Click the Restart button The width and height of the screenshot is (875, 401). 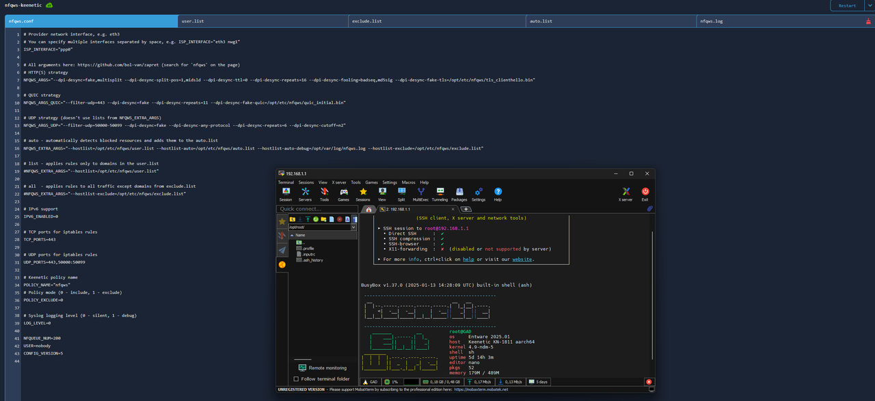point(847,5)
